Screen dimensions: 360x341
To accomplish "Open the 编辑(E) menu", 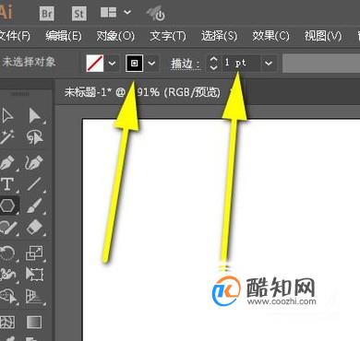I will (x=64, y=36).
